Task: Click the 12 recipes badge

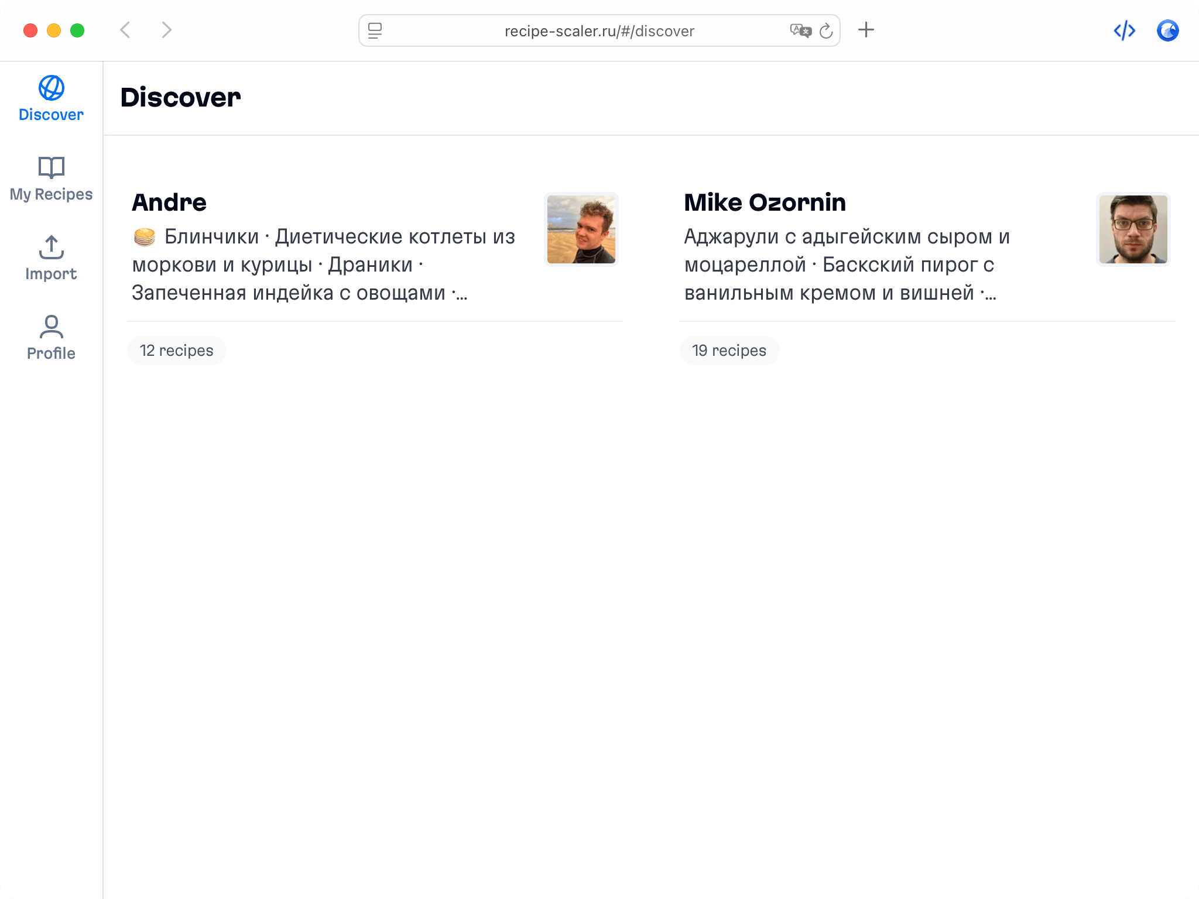Action: click(x=177, y=351)
